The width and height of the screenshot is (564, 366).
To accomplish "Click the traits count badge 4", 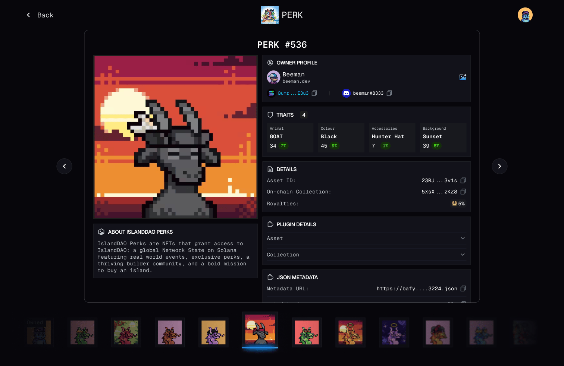I will pyautogui.click(x=304, y=115).
